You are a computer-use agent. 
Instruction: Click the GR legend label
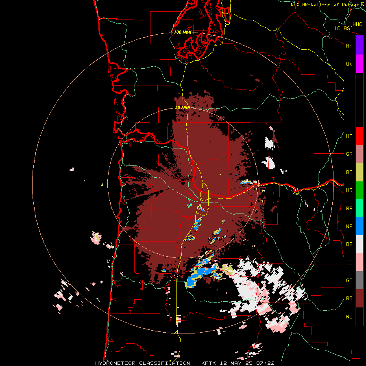349,154
